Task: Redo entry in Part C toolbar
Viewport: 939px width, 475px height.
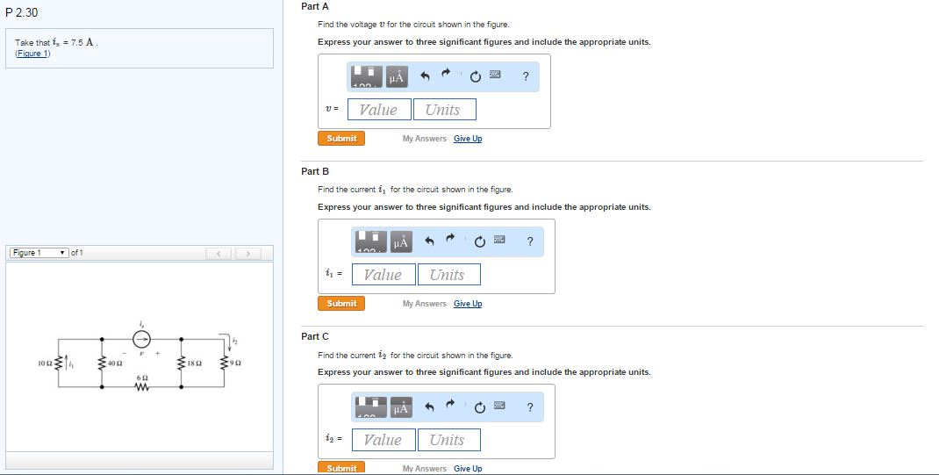Action: pos(450,405)
